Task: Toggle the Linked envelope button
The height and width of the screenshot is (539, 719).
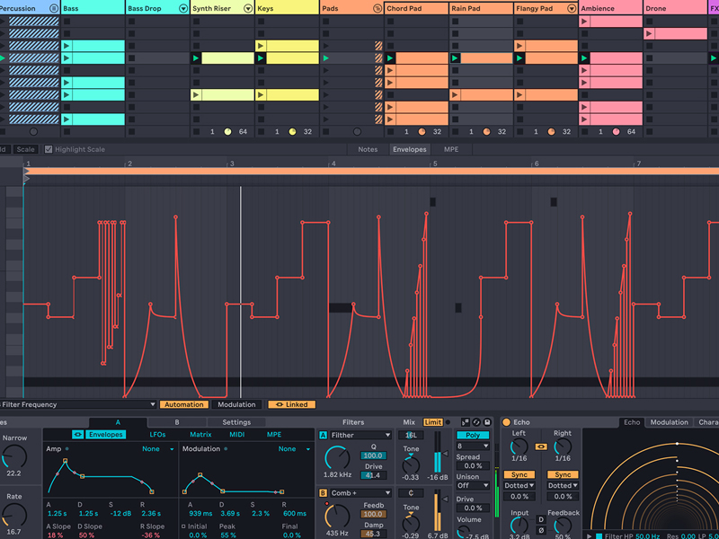Action: [291, 405]
